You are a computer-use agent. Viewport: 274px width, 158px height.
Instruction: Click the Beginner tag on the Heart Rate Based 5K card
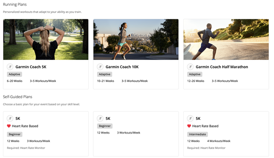pos(15,134)
